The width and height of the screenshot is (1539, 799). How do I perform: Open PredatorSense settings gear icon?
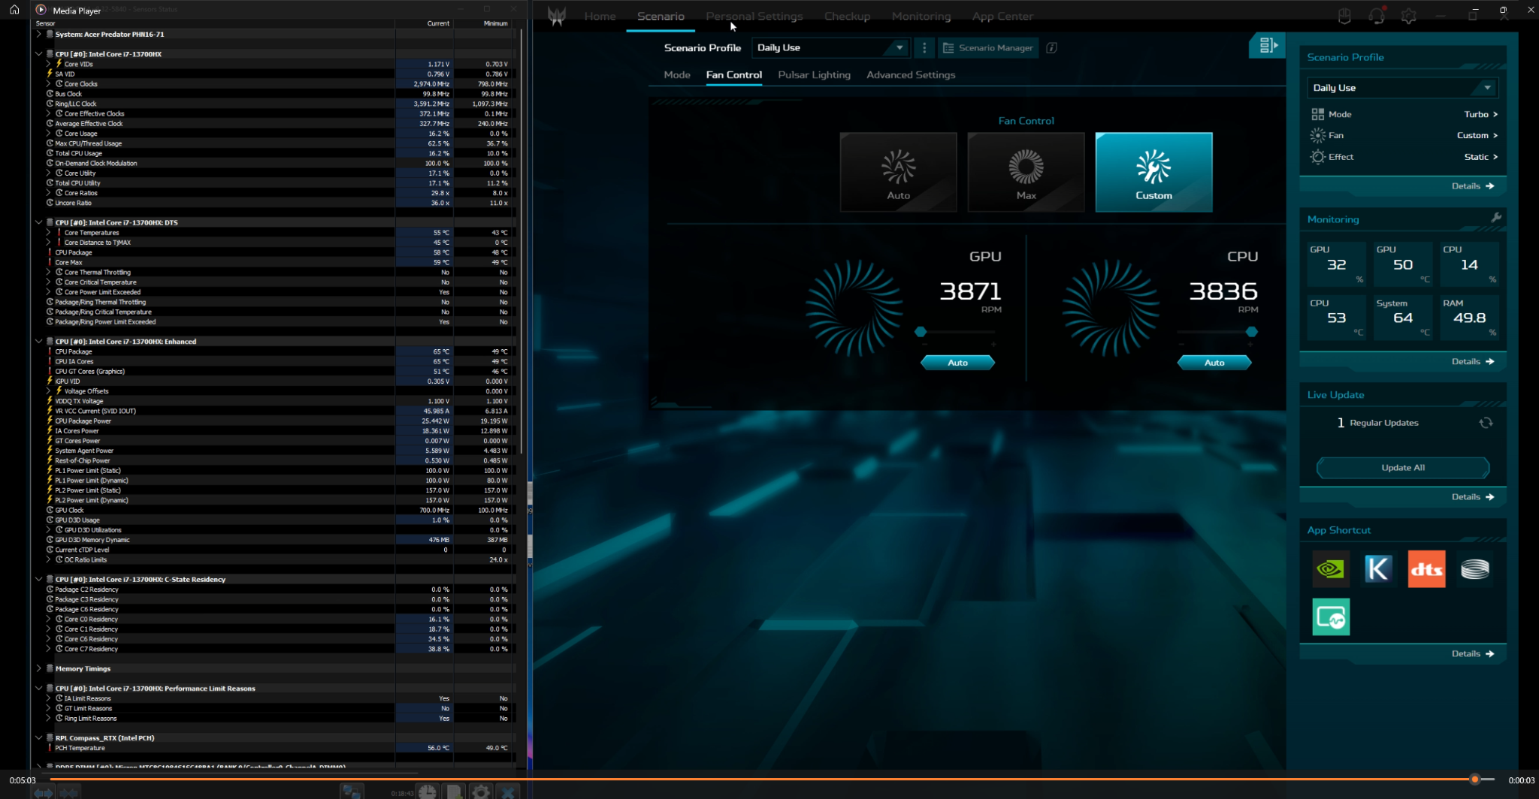(1409, 17)
